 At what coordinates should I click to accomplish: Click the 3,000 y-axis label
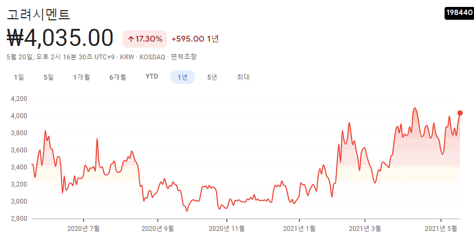click(19, 202)
